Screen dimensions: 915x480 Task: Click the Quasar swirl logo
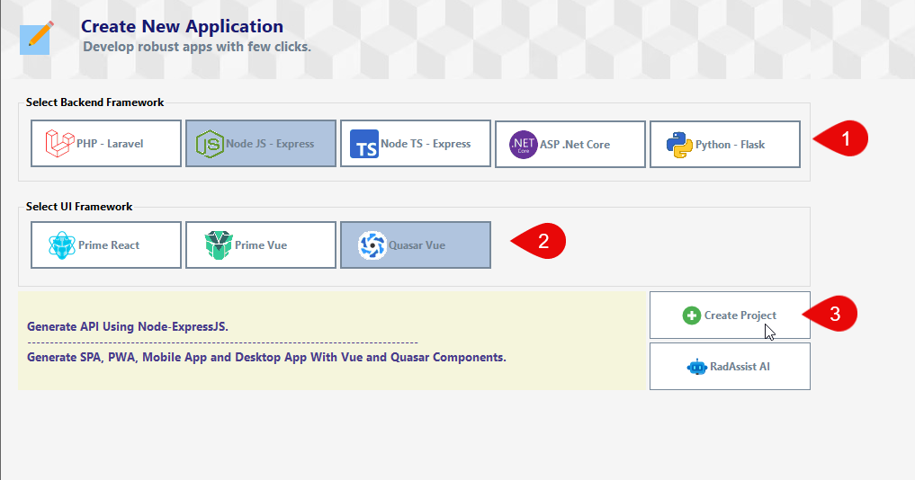click(372, 245)
